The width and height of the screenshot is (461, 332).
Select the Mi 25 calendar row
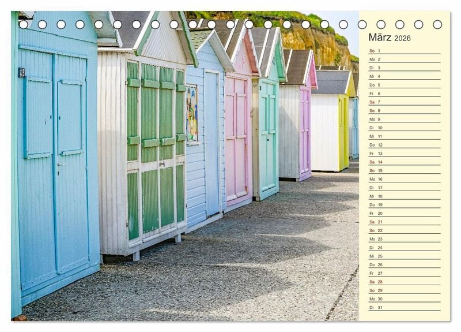(405, 256)
